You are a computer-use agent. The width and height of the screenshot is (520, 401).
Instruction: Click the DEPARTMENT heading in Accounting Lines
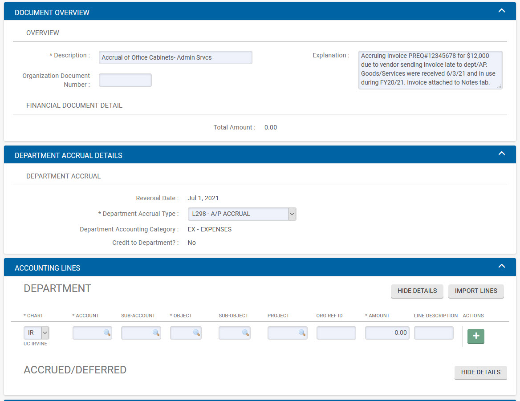click(57, 288)
